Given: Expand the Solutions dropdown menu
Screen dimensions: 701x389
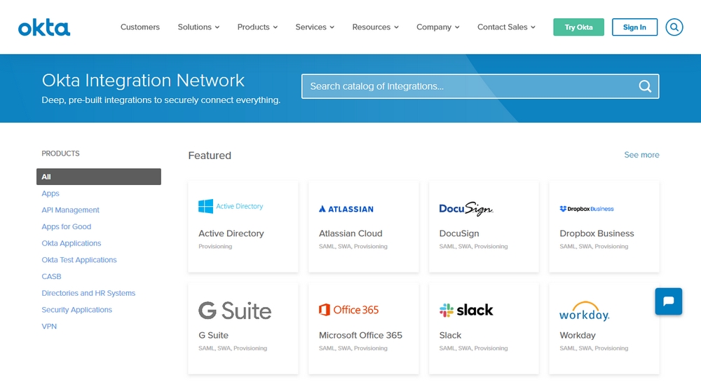Looking at the screenshot, I should tap(198, 27).
